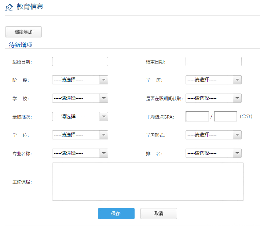The image size is (260, 233).
Task: Select the 录取批次 dropdown
Action: point(80,117)
